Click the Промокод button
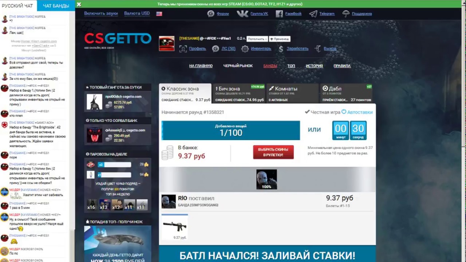 pos(279,39)
